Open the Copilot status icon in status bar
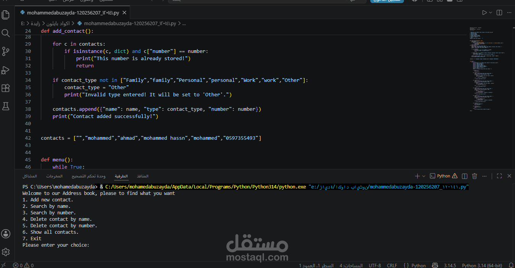 (435, 265)
